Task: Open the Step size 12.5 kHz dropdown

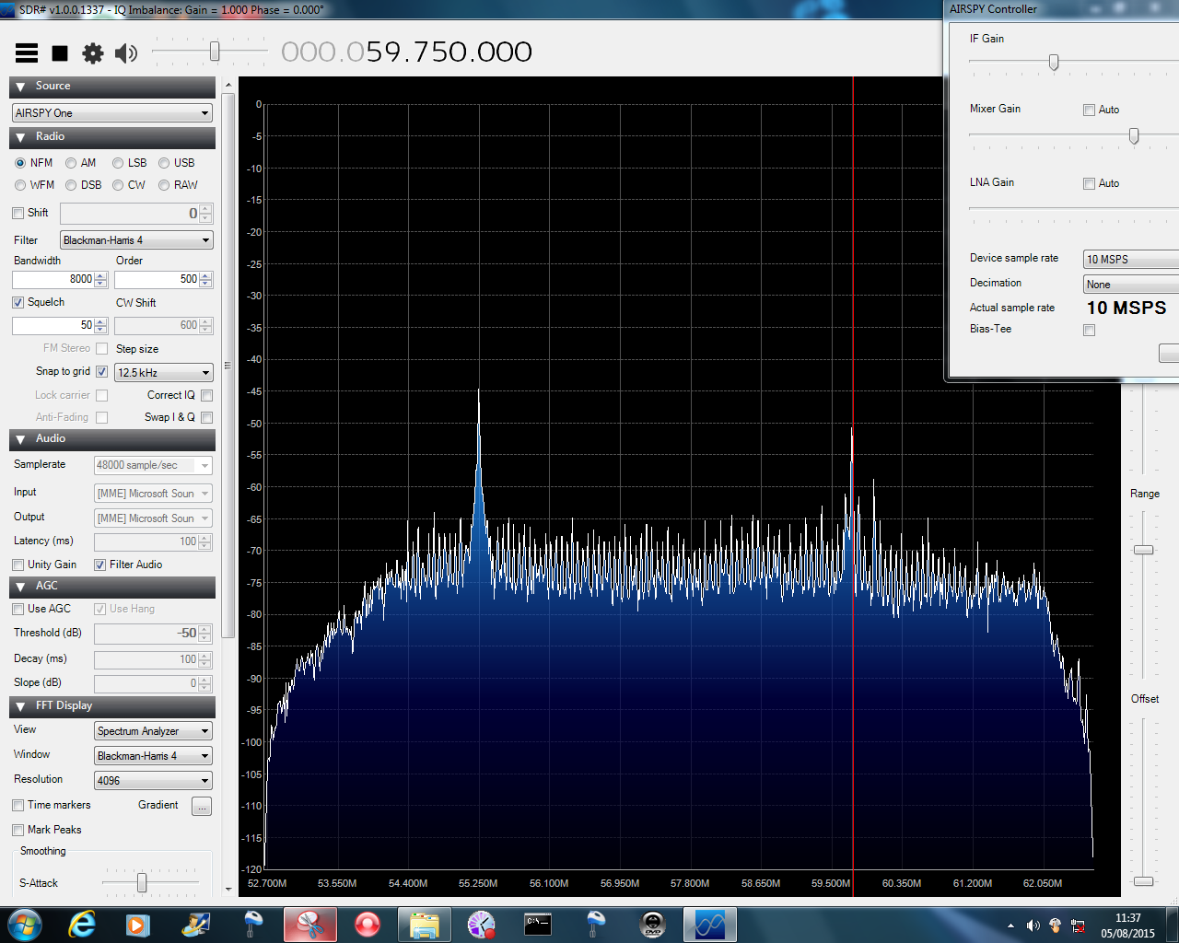Action: [164, 372]
